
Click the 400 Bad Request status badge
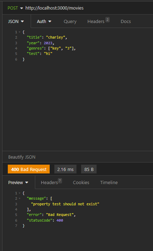coord(29,169)
